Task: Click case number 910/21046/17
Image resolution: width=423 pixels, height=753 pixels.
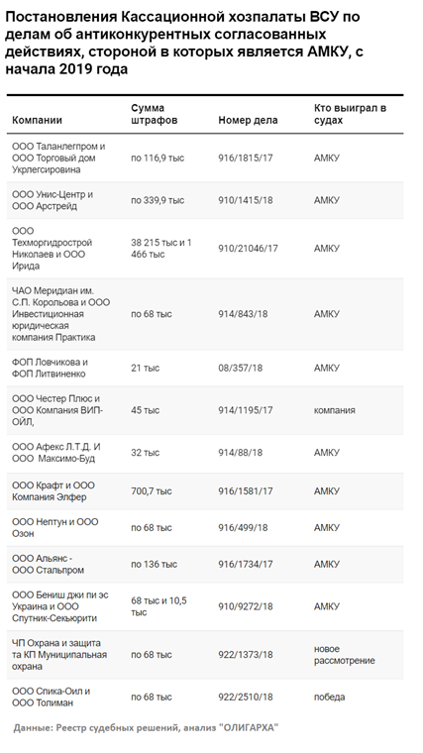Action: click(248, 249)
